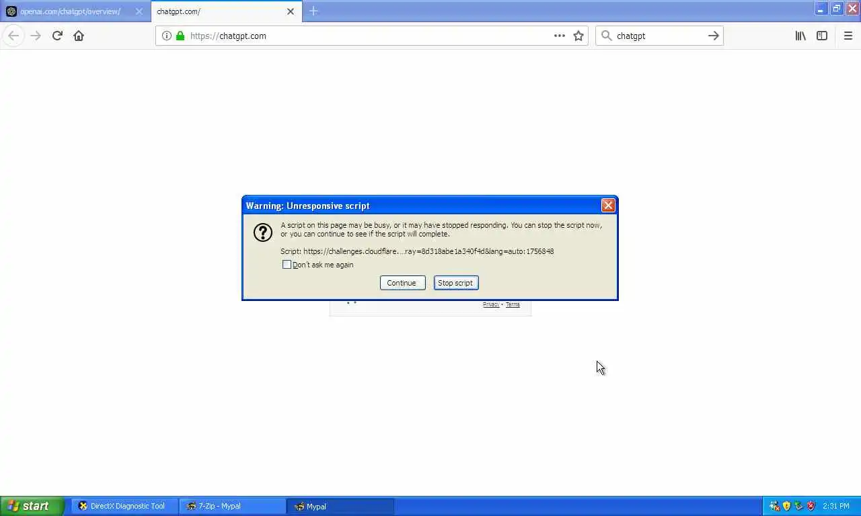Switch to openai.com/chatgpt/overview tab
Viewport: 861px width, 516px height.
[x=75, y=11]
